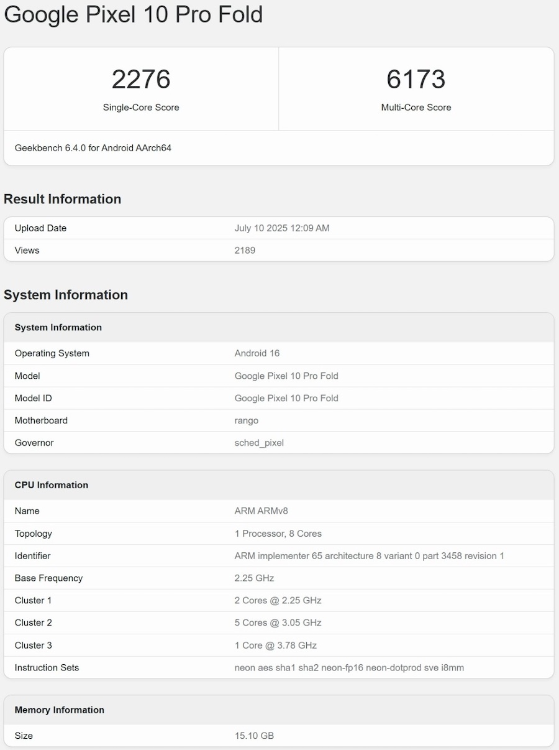The width and height of the screenshot is (559, 750).
Task: Select the ARM ARMv8 CPU name value
Action: click(261, 511)
